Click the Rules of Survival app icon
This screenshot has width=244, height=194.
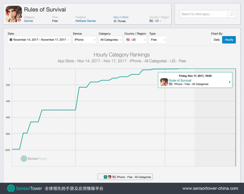point(14,14)
